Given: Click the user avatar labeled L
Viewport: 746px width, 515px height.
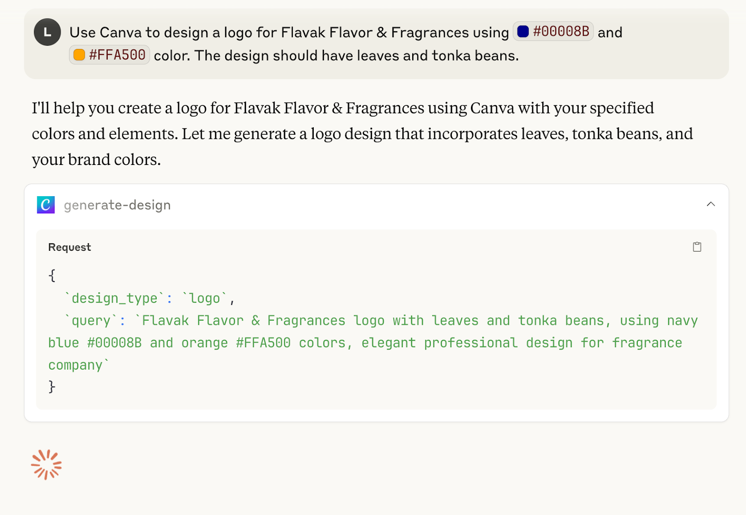Looking at the screenshot, I should (47, 32).
